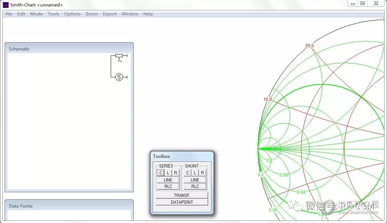Insert a shunt LINE element
Viewport: 387px width, 223px height.
[x=195, y=180]
